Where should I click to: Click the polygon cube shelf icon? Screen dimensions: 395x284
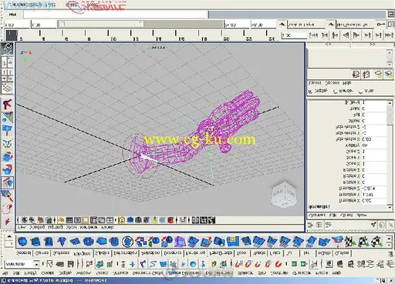(x=35, y=242)
